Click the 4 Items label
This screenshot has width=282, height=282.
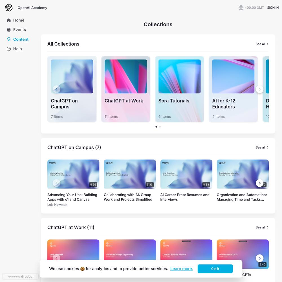[218, 116]
